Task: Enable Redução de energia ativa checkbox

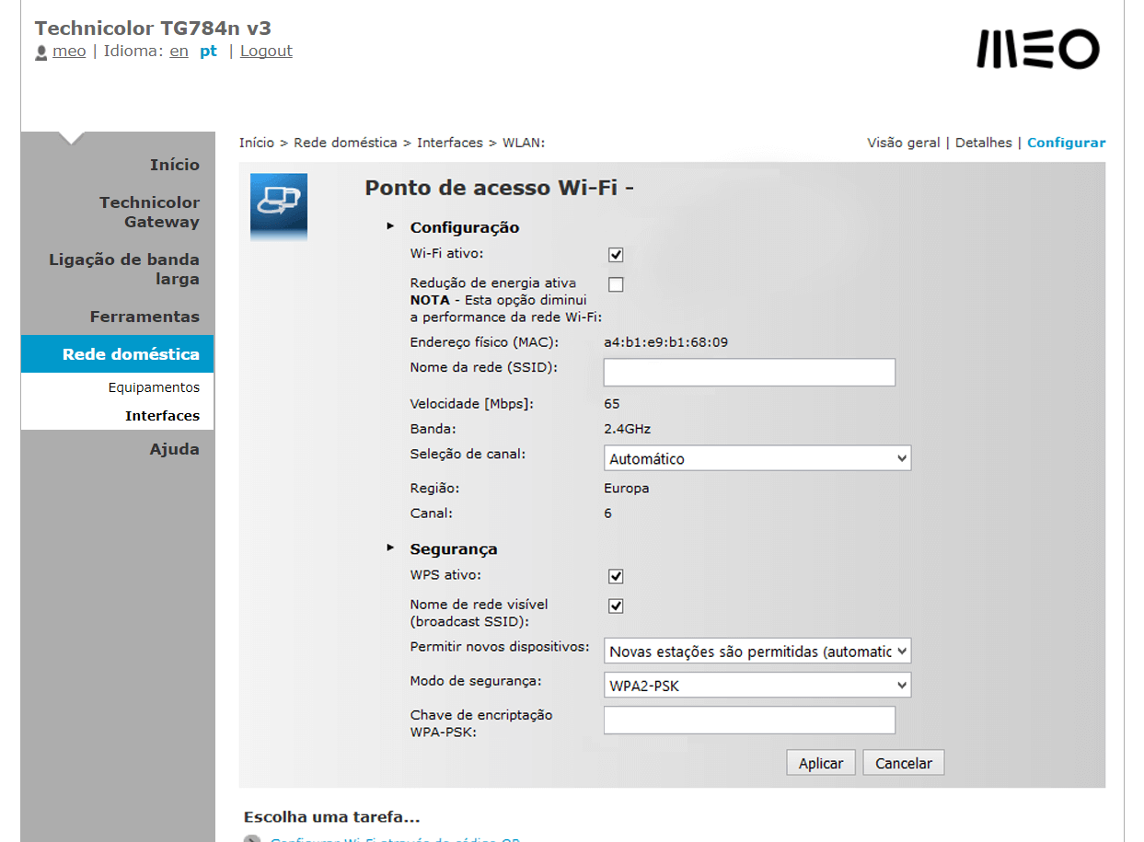Action: point(616,284)
